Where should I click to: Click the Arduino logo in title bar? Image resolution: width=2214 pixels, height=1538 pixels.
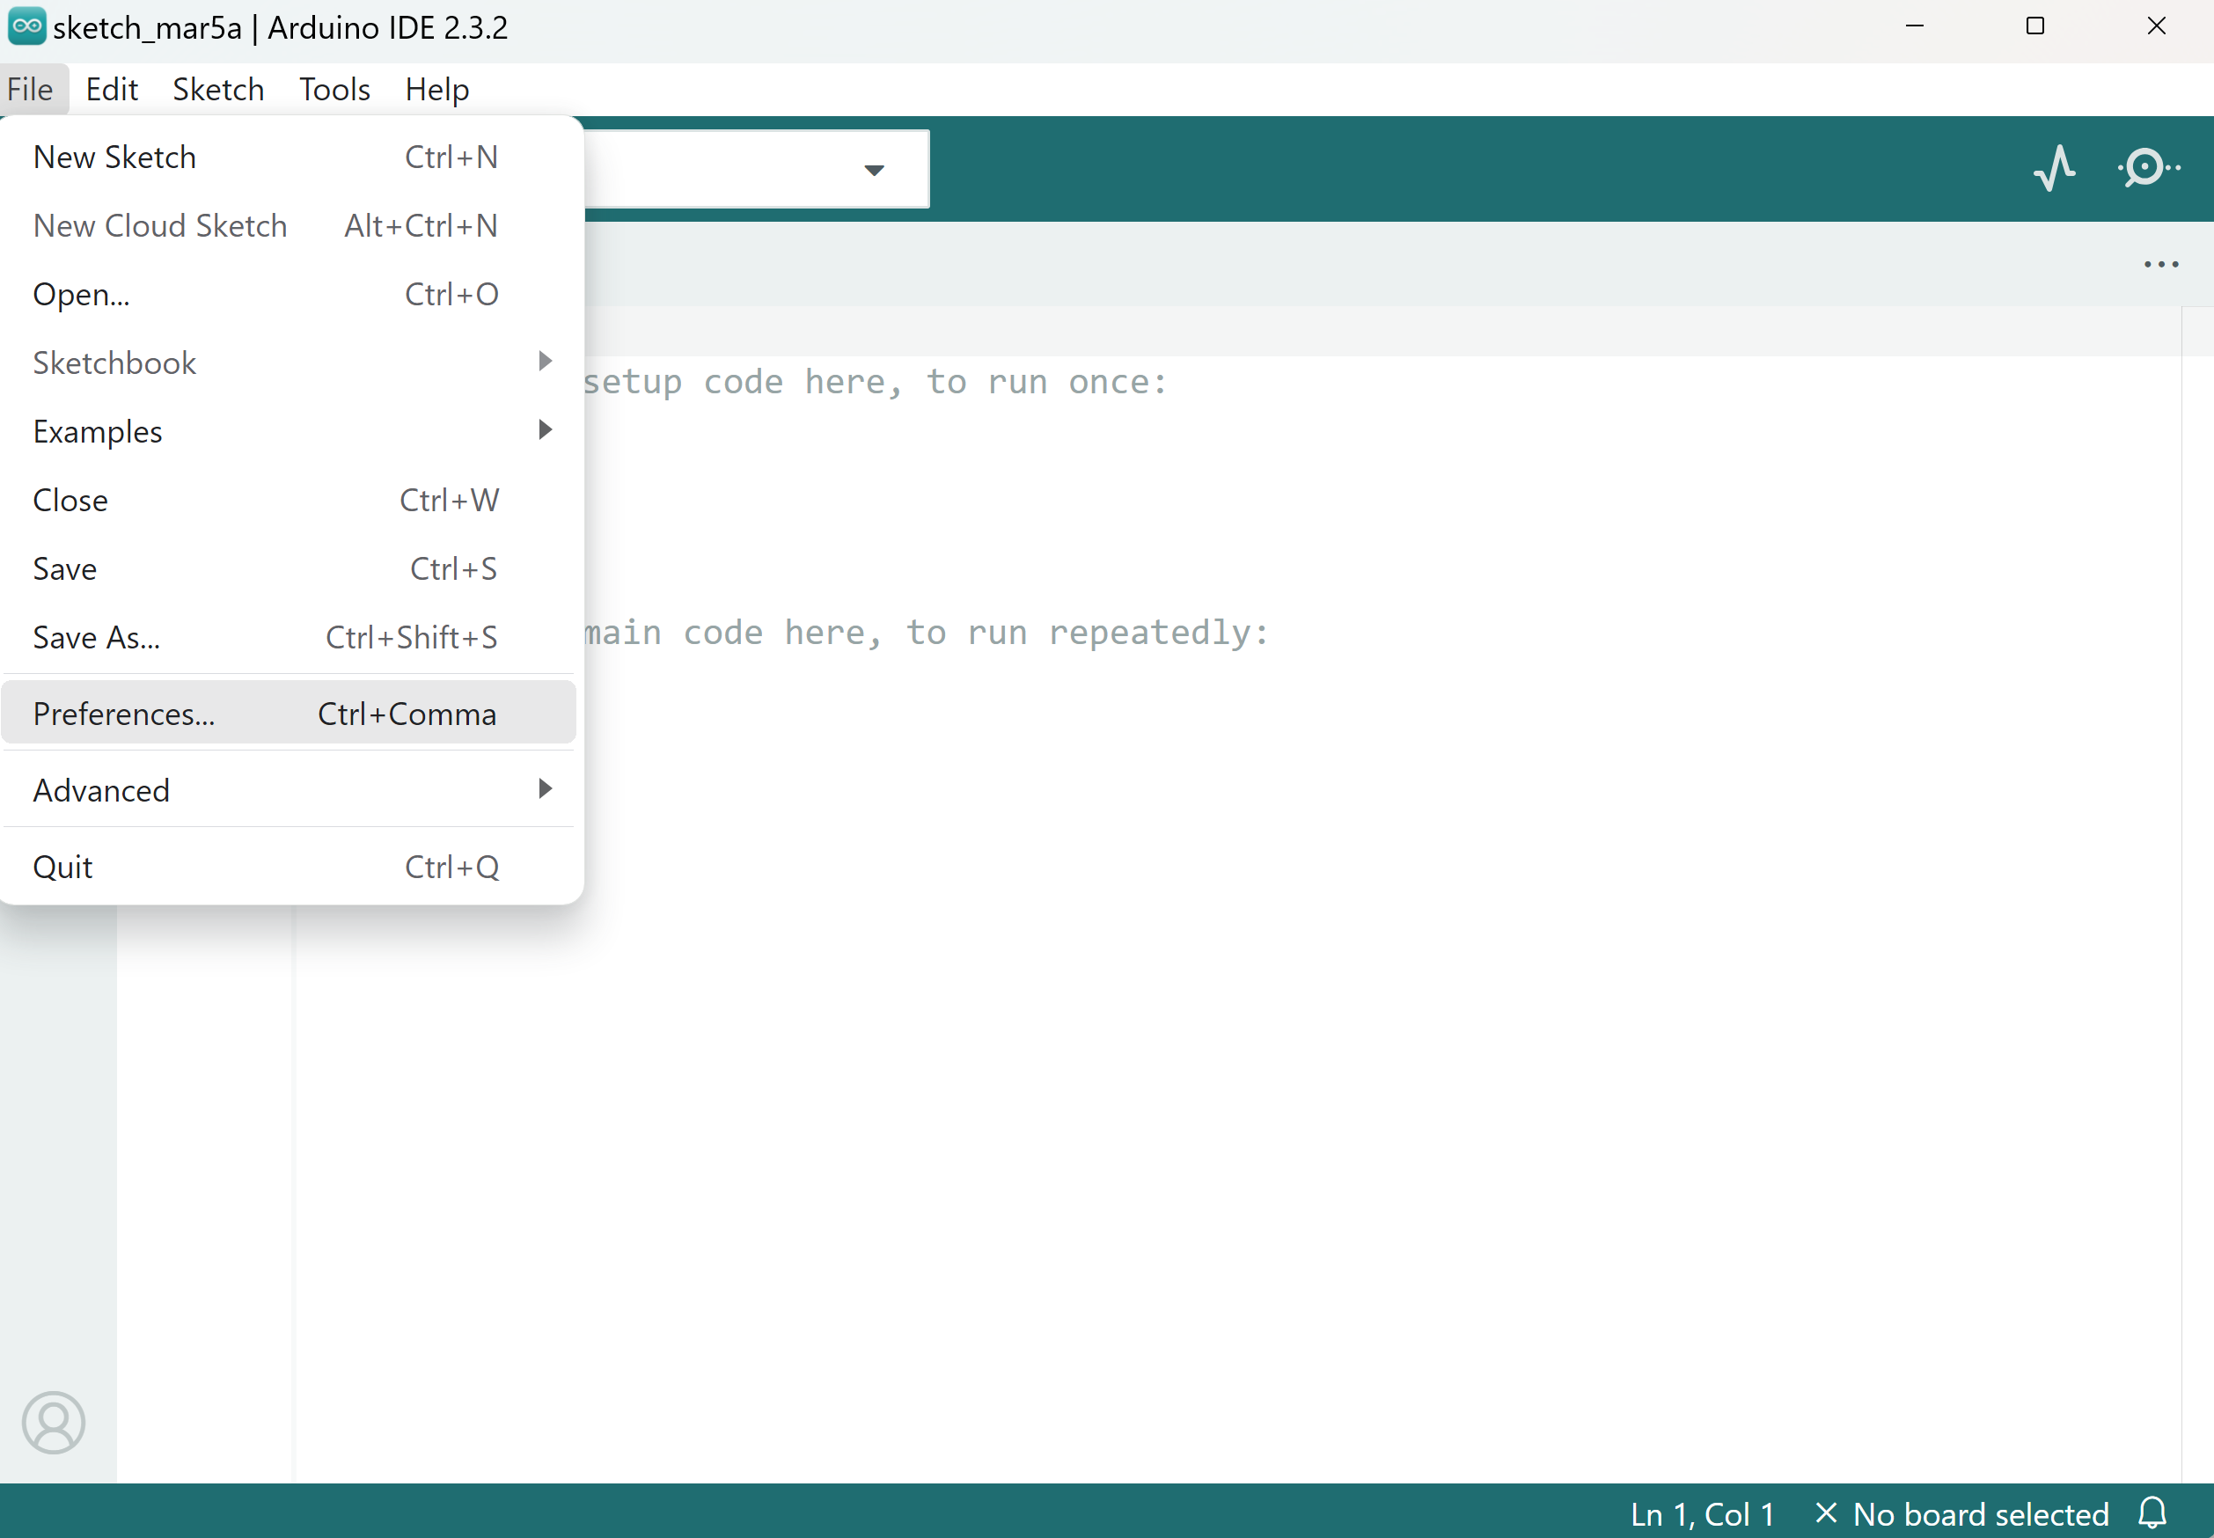click(x=26, y=26)
